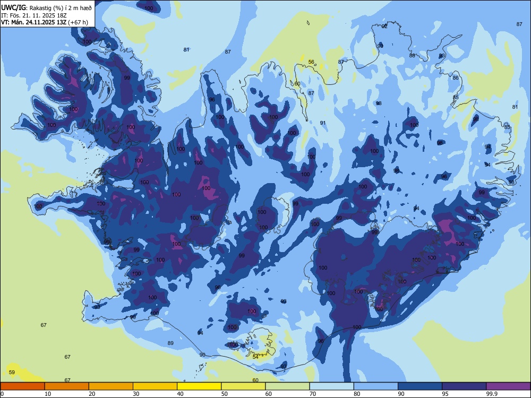Click the legend tick label '70'
Image resolution: width=531 pixels, height=398 pixels.
tap(313, 394)
